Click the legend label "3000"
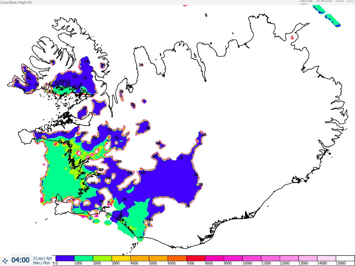This screenshot has height=266, width=355. click(x=115, y=263)
